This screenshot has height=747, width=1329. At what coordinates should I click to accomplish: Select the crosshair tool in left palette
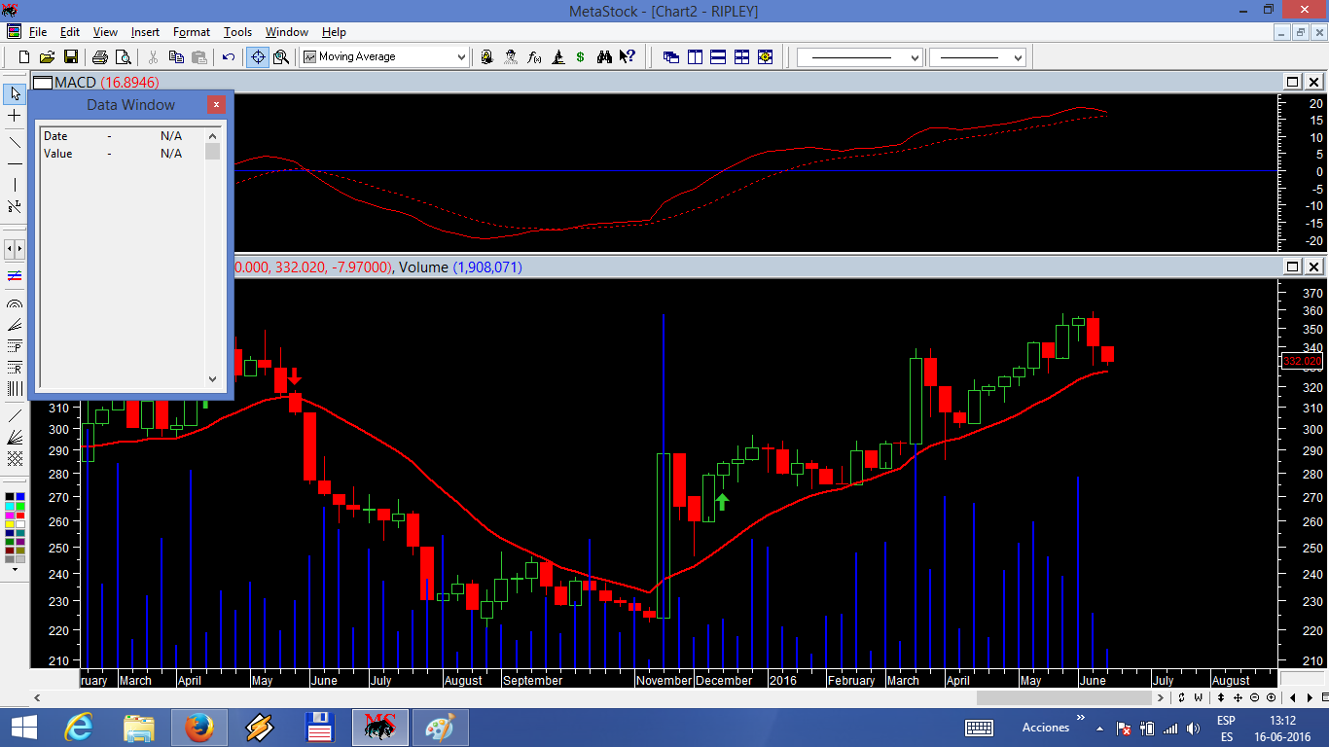pos(15,116)
